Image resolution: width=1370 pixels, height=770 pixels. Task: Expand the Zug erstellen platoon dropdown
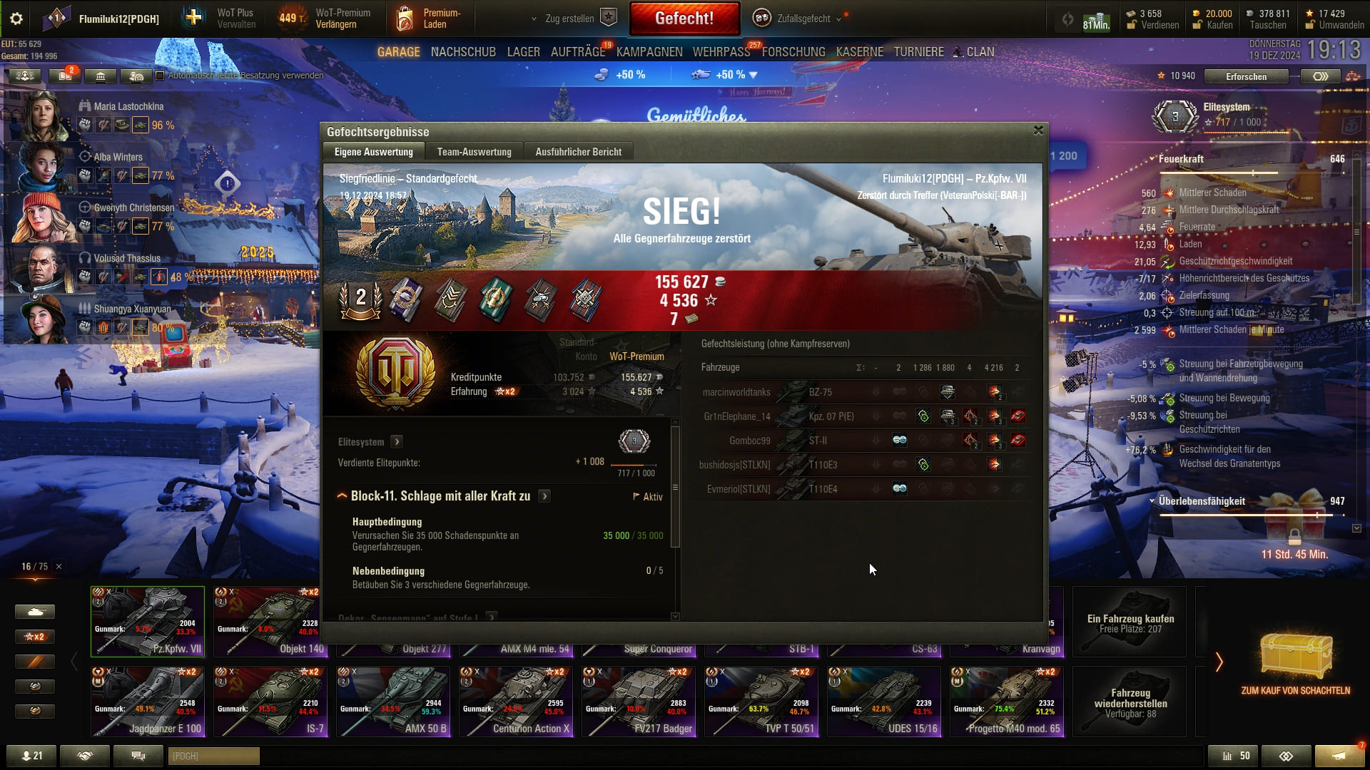click(x=534, y=19)
